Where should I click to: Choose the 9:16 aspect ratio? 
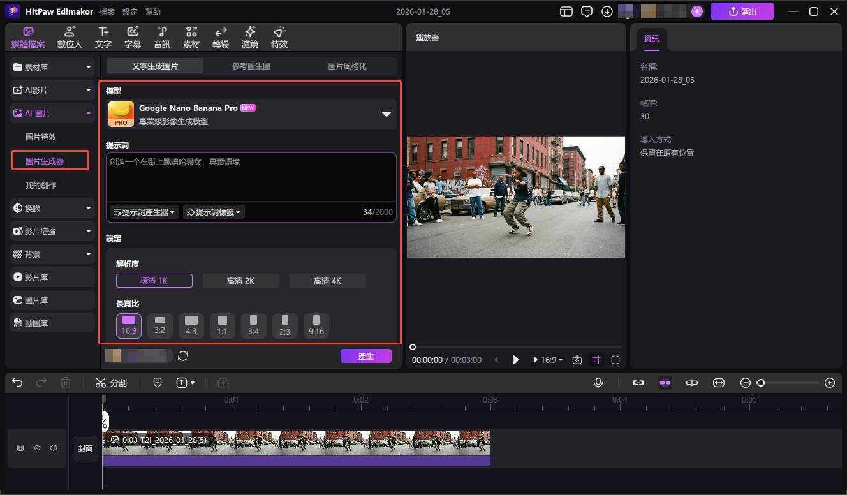pyautogui.click(x=316, y=325)
